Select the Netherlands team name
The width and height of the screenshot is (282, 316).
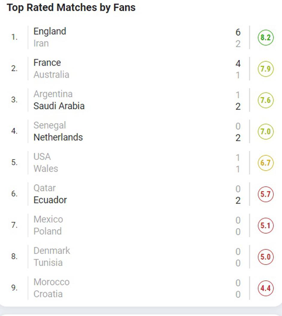coord(58,137)
